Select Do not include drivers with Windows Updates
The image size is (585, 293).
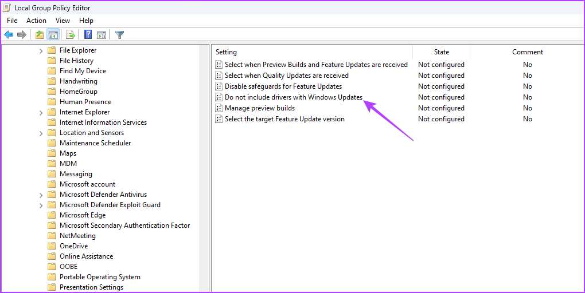click(293, 97)
